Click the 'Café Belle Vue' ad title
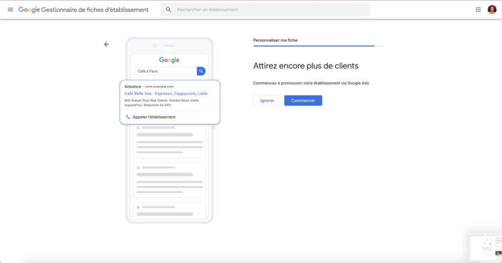The width and height of the screenshot is (502, 263). [166, 93]
